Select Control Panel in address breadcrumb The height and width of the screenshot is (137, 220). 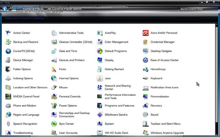[x=33, y=9]
